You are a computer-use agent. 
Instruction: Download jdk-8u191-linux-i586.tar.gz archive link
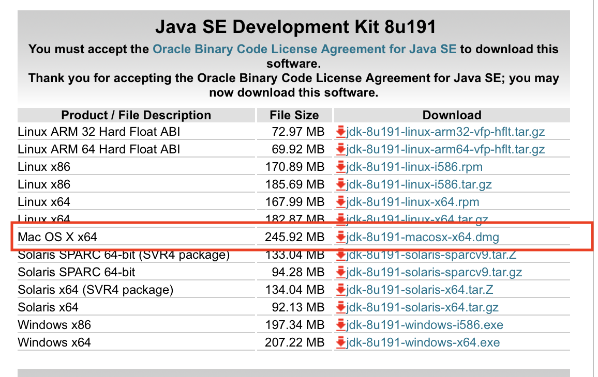(419, 185)
